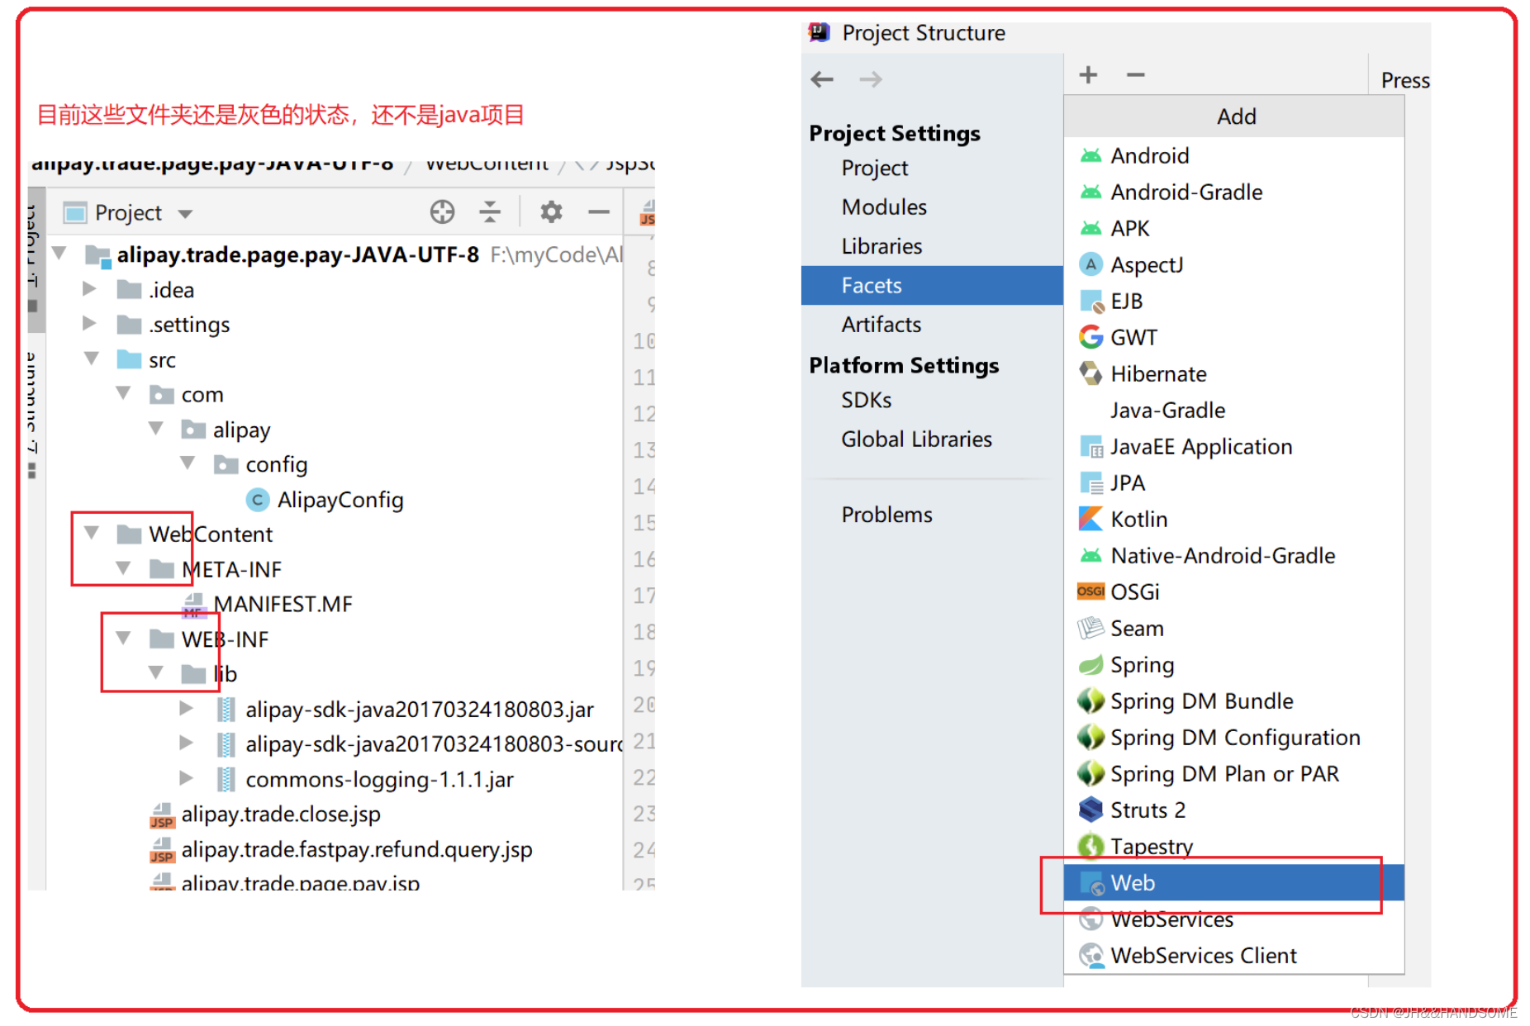Screen dimensions: 1530x1026
Task: Select Facets in settings list
Action: pyautogui.click(x=932, y=286)
